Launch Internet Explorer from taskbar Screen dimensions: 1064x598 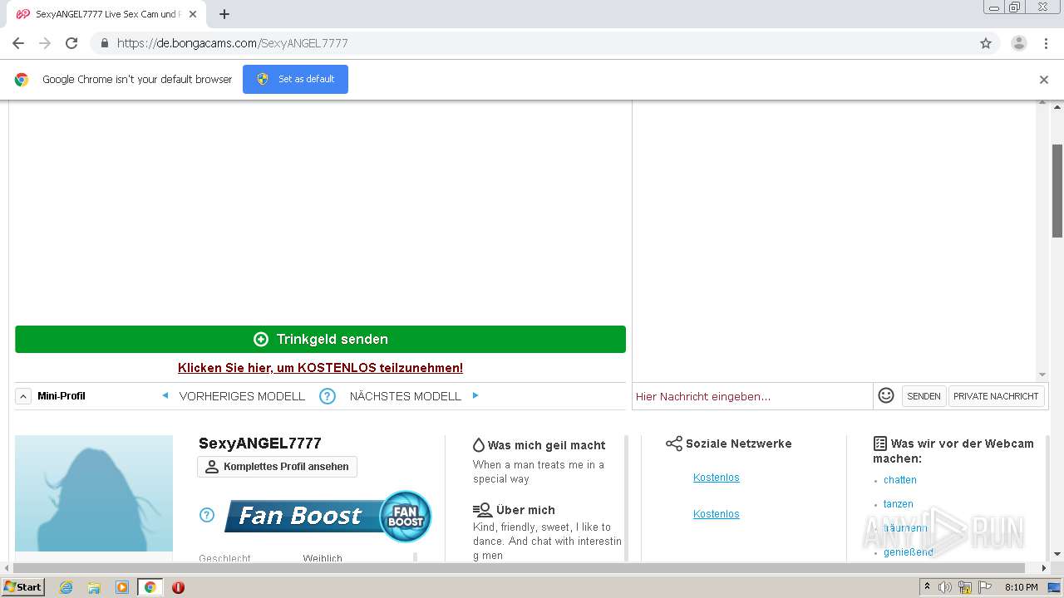click(x=66, y=587)
